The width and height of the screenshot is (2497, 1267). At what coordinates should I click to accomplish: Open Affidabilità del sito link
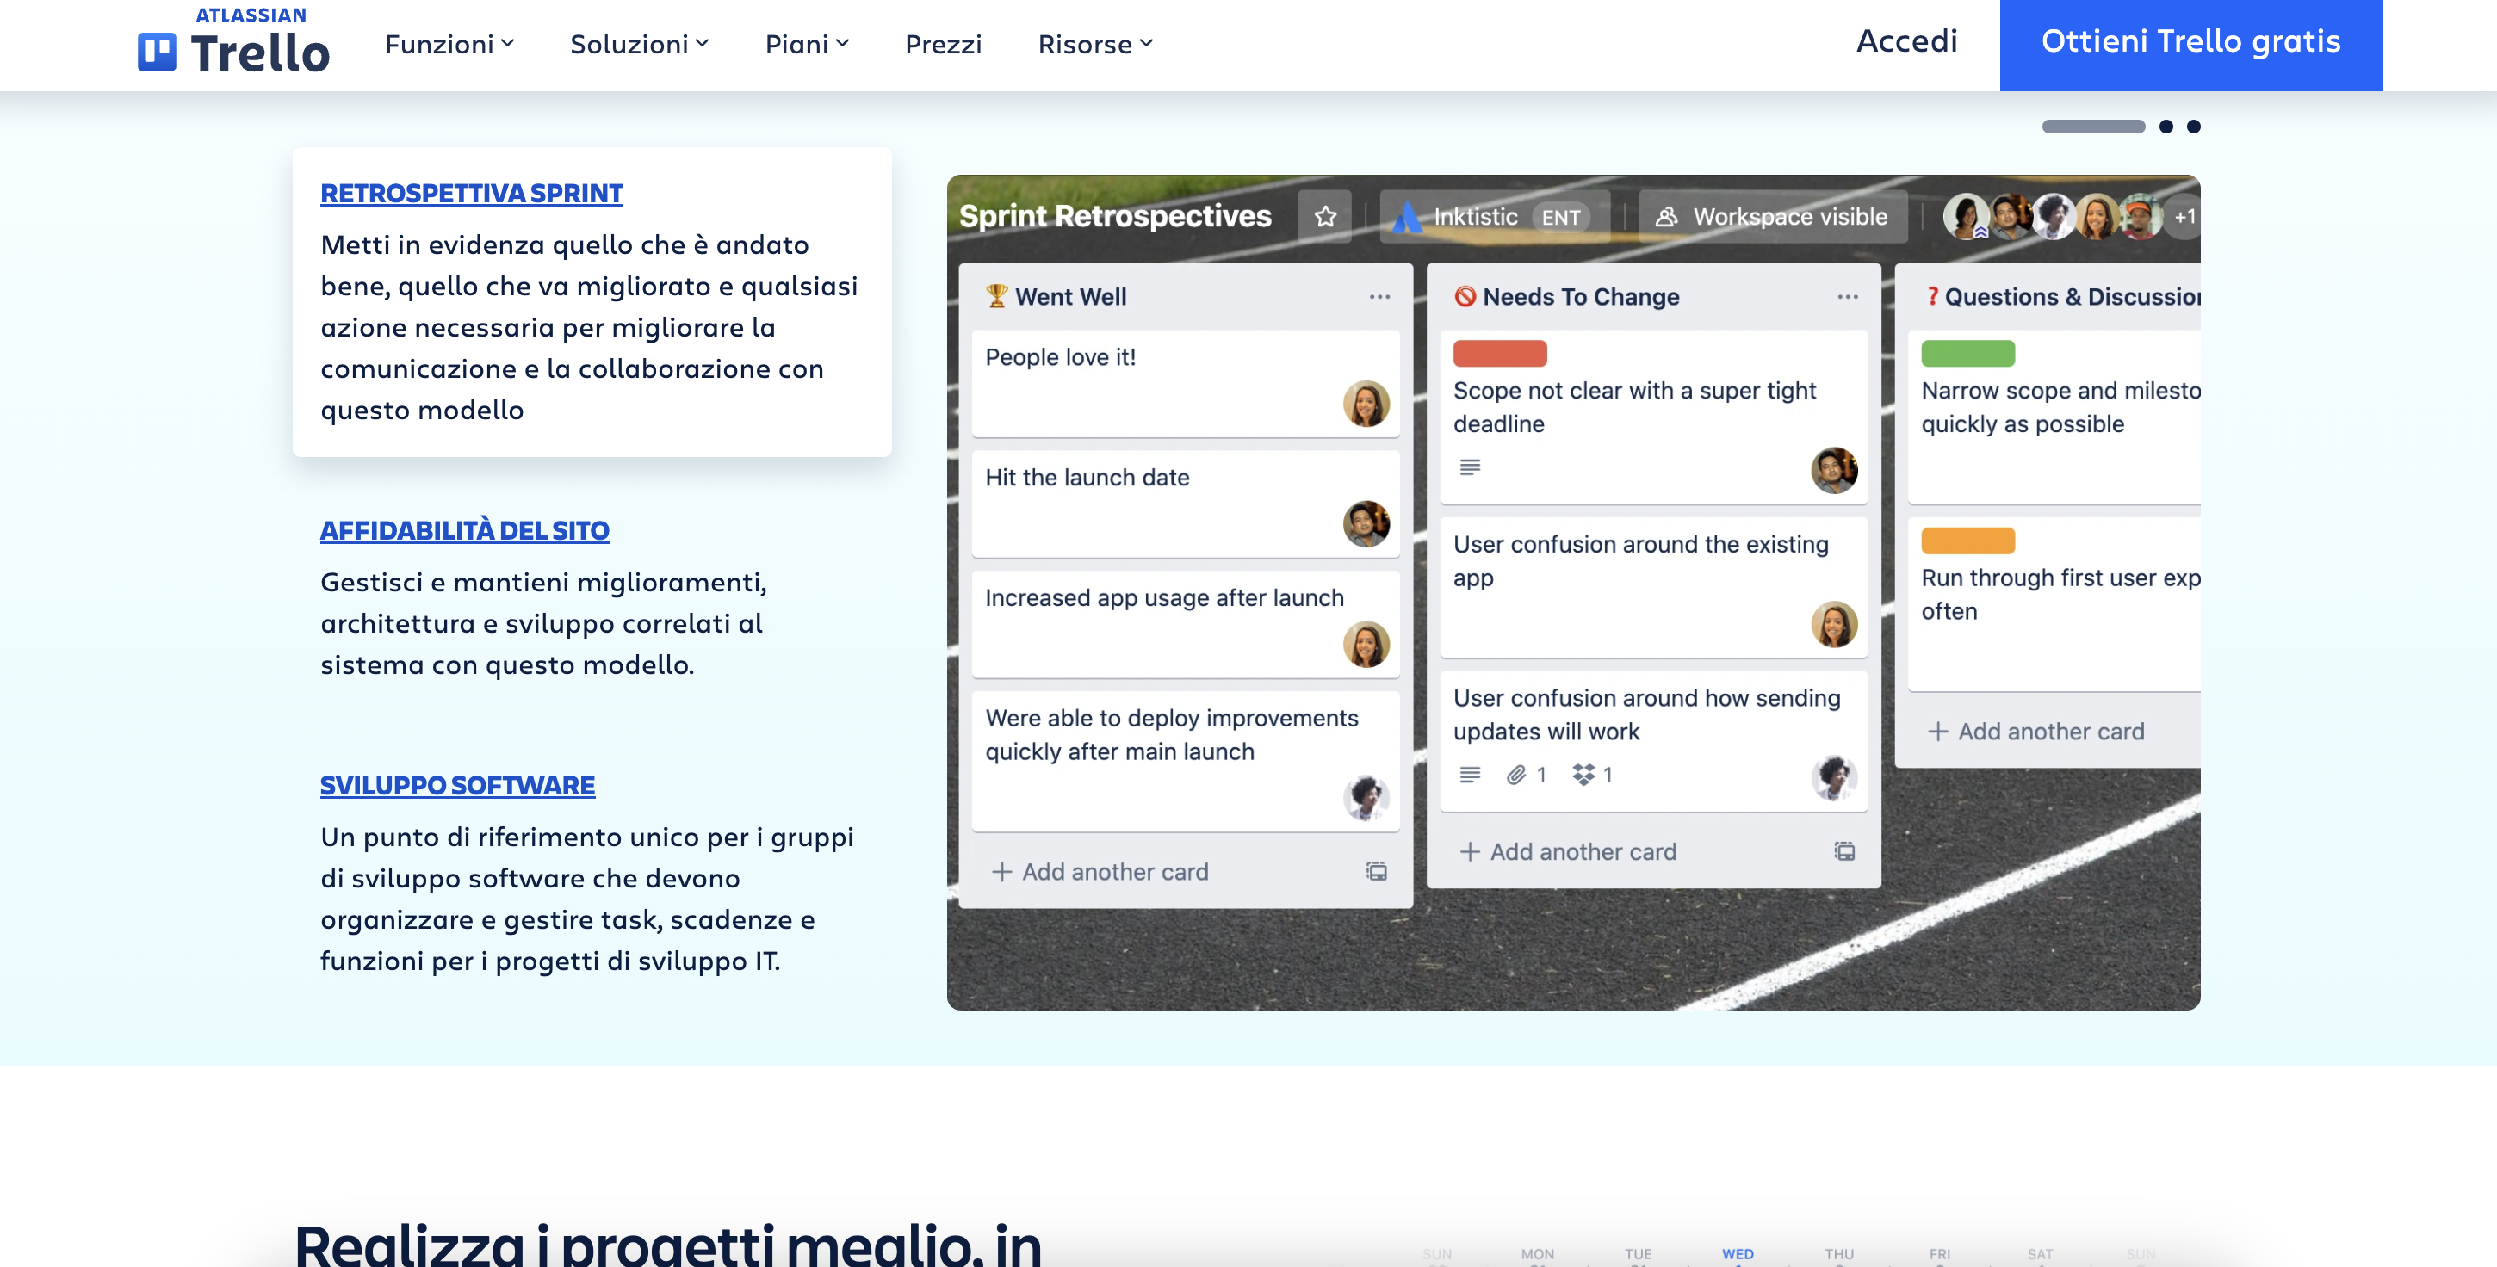click(464, 530)
